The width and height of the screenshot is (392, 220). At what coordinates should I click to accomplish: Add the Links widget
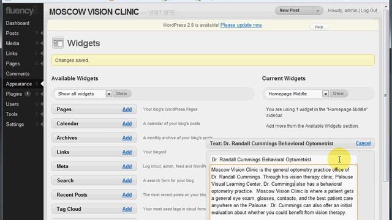pyautogui.click(x=127, y=152)
